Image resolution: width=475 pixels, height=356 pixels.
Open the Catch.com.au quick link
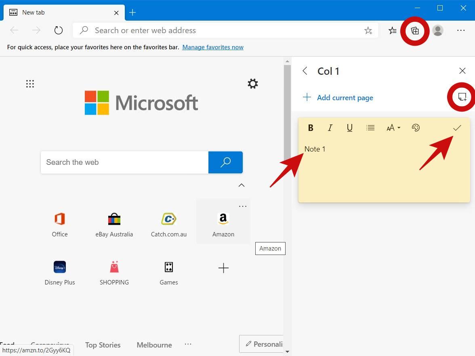(169, 225)
